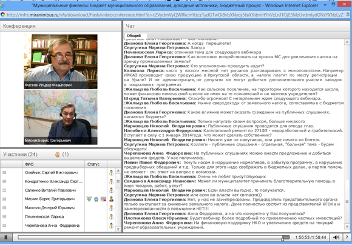The width and height of the screenshot is (352, 245).
Task: Click chat author Шкред Татьяна Валерьевна
Action: point(155,98)
